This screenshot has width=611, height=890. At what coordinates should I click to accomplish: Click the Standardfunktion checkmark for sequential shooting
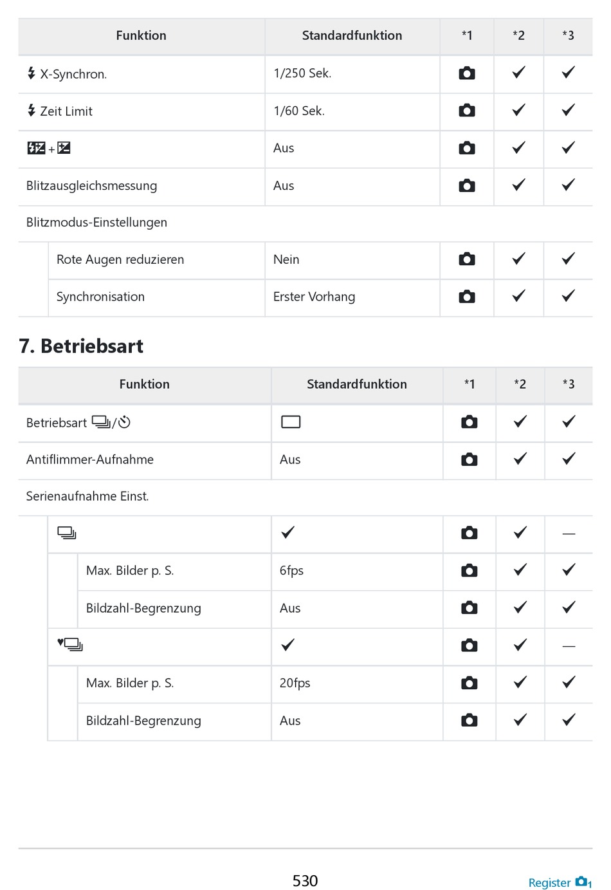pyautogui.click(x=287, y=532)
